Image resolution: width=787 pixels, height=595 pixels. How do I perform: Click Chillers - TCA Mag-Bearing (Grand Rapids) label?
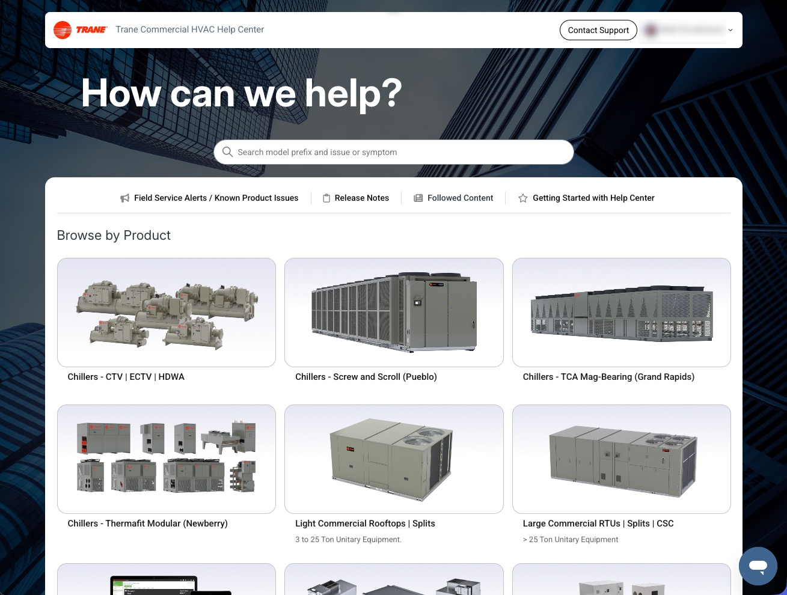(608, 377)
